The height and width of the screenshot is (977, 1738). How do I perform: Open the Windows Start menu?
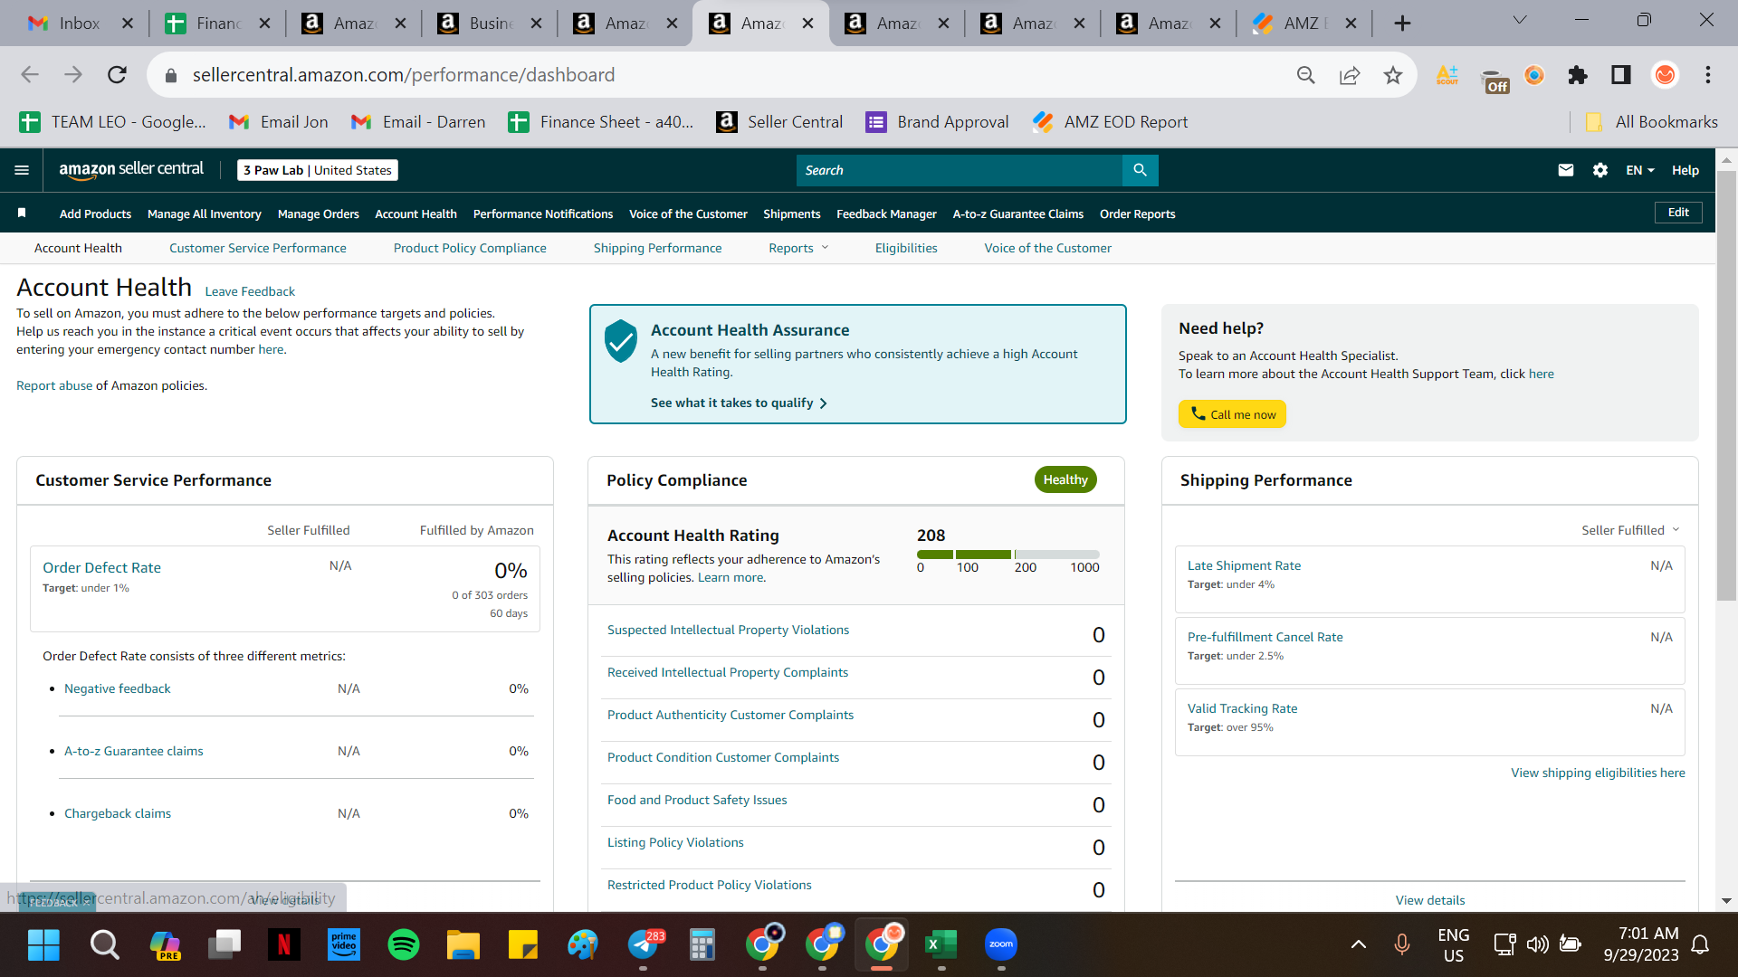click(x=43, y=945)
